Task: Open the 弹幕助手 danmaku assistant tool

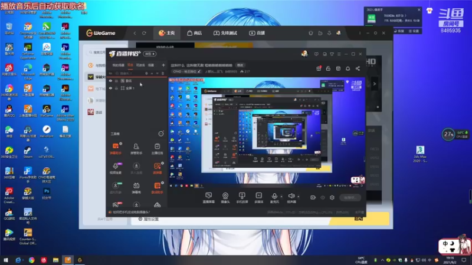Action: point(116,149)
